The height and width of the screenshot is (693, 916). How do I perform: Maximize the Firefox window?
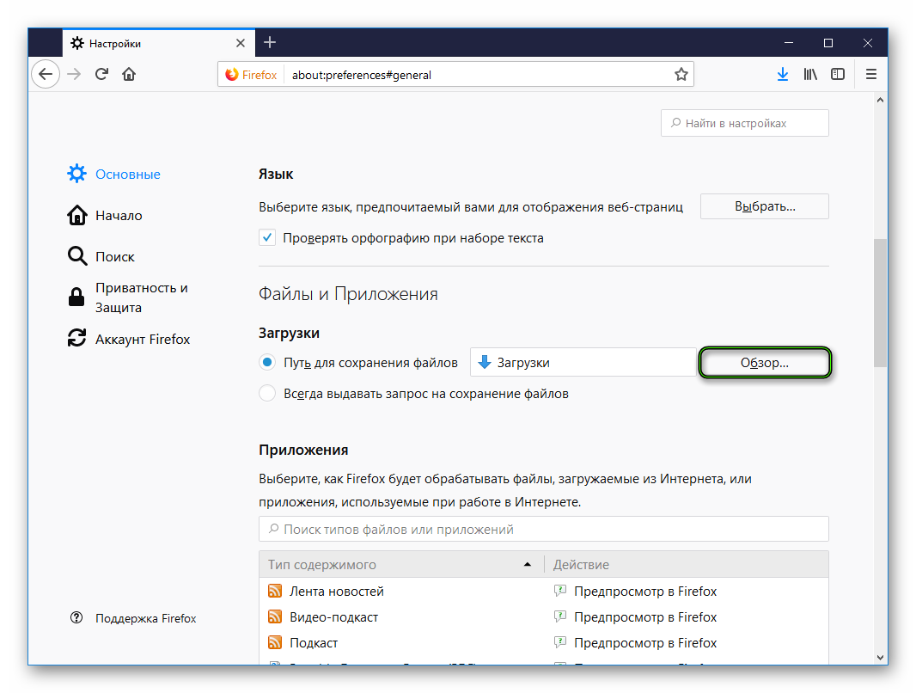point(827,43)
